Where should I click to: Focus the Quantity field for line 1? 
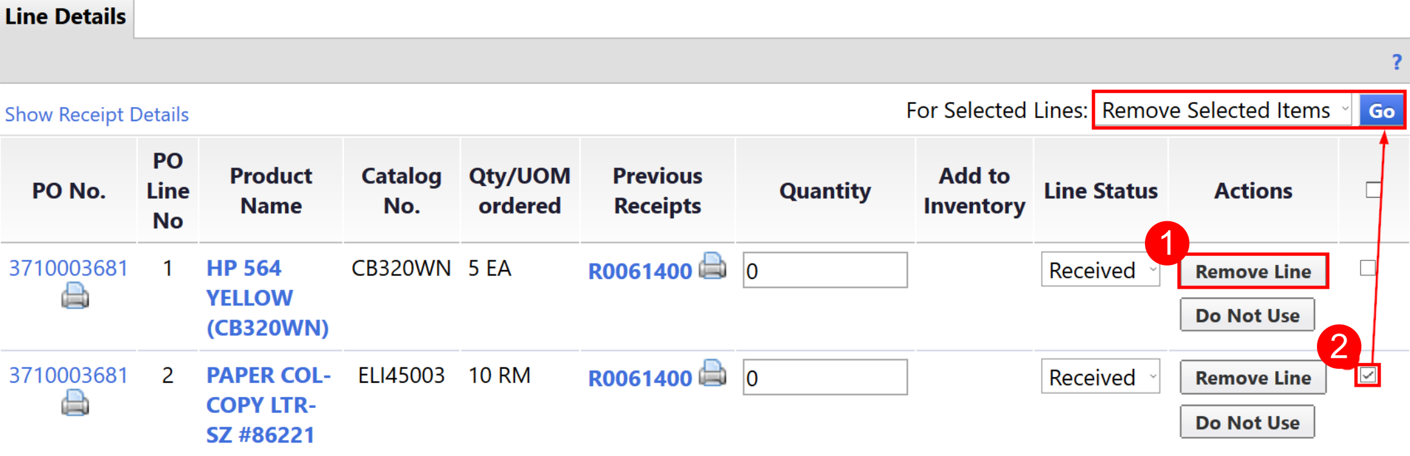pyautogui.click(x=825, y=271)
